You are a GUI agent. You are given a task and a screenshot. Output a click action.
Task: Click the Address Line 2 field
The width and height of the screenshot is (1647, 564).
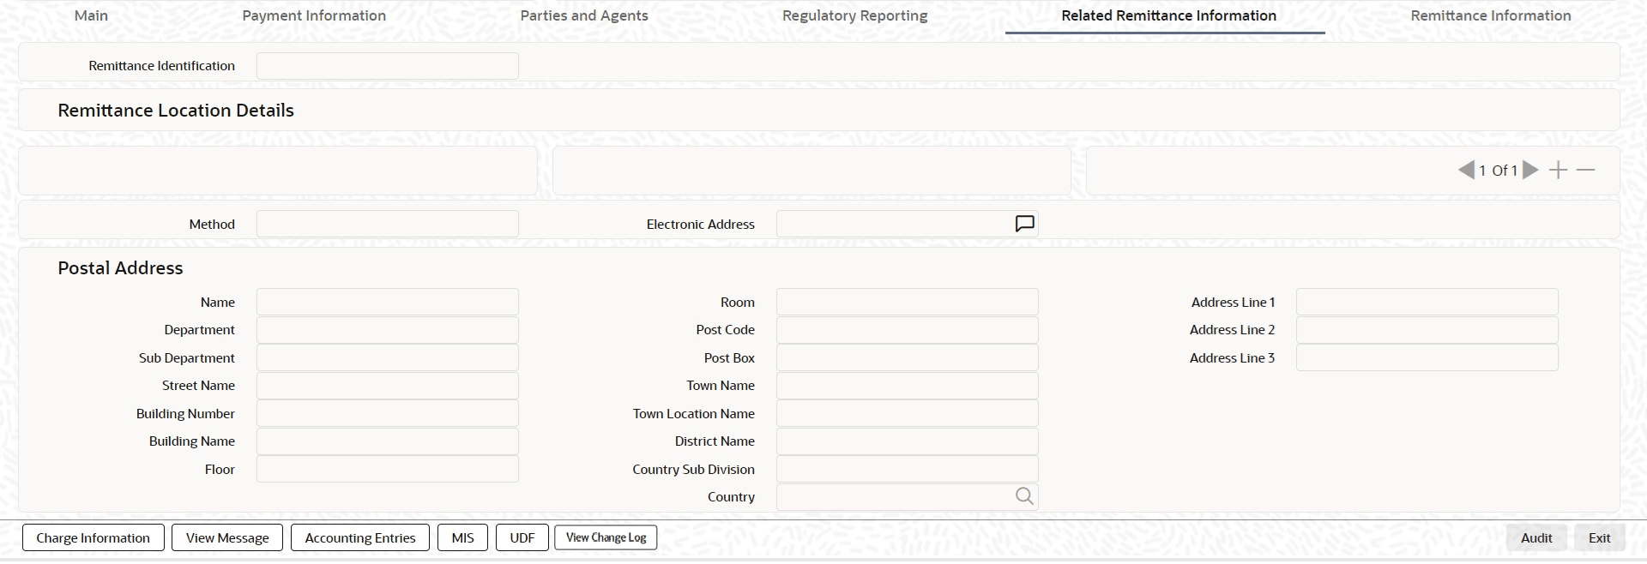click(x=1427, y=330)
